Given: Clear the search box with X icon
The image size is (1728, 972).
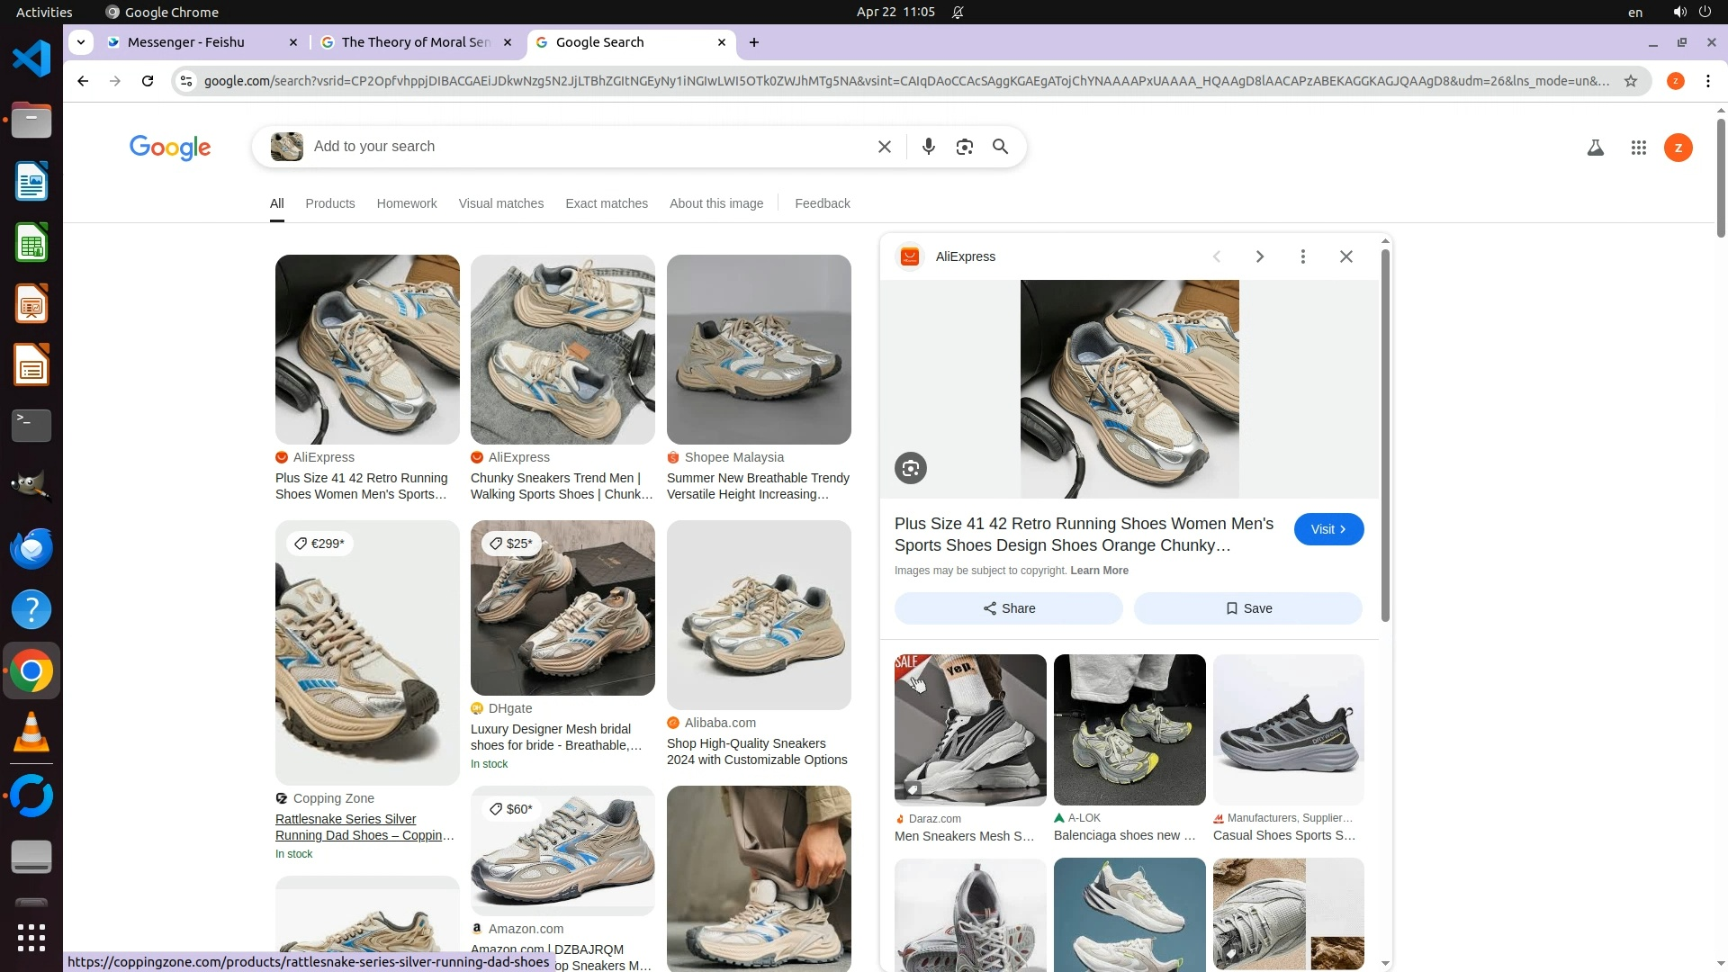Looking at the screenshot, I should click(x=884, y=147).
